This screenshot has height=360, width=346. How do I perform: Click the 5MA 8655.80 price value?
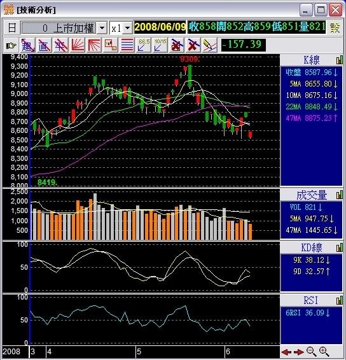[314, 84]
